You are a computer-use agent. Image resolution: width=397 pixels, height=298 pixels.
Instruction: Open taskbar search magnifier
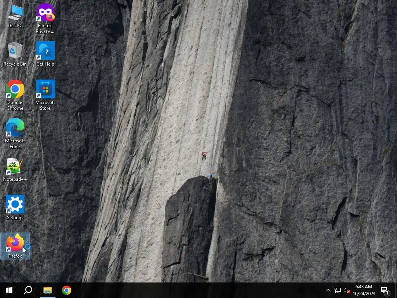coord(28,290)
